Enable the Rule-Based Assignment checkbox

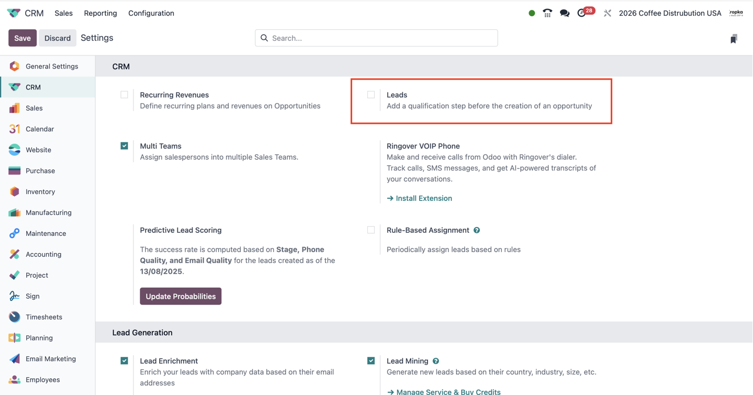coord(371,230)
